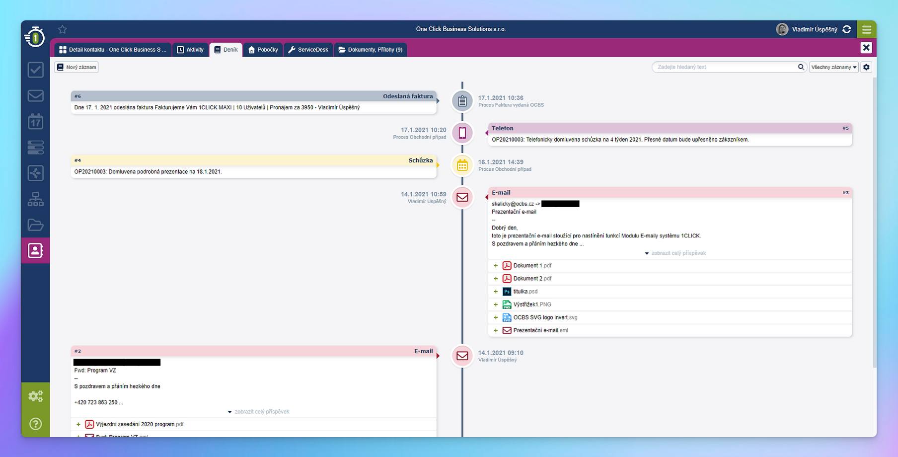
Task: Open the help question mark
Action: (35, 424)
